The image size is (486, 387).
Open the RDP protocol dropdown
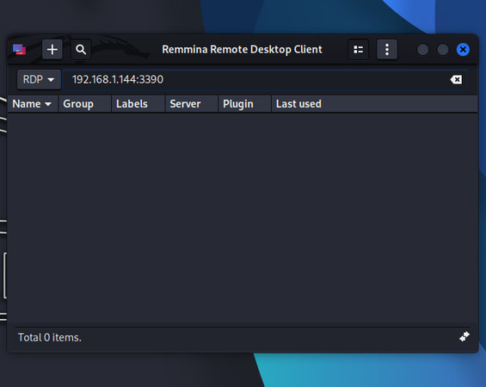click(39, 80)
